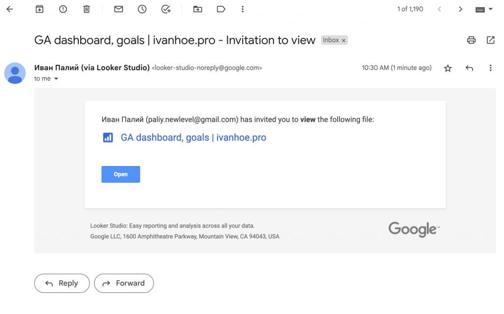Snooze this email with the clock icon
This screenshot has height=314, width=504.
coord(142,9)
